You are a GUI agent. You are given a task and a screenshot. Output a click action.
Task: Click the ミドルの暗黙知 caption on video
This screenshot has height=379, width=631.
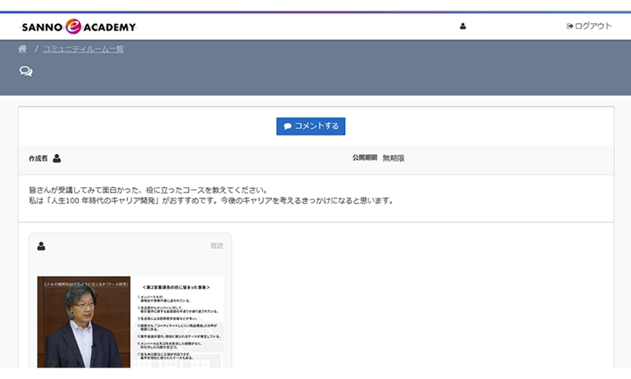point(83,281)
